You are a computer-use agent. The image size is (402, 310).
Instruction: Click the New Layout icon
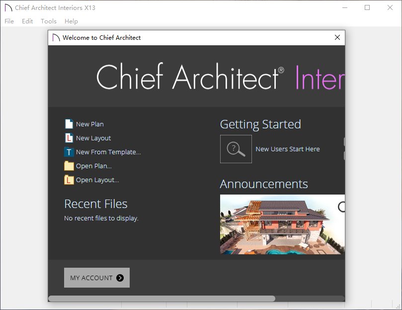69,138
